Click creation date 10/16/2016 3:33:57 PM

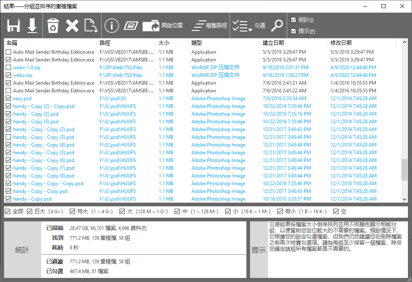[287, 199]
